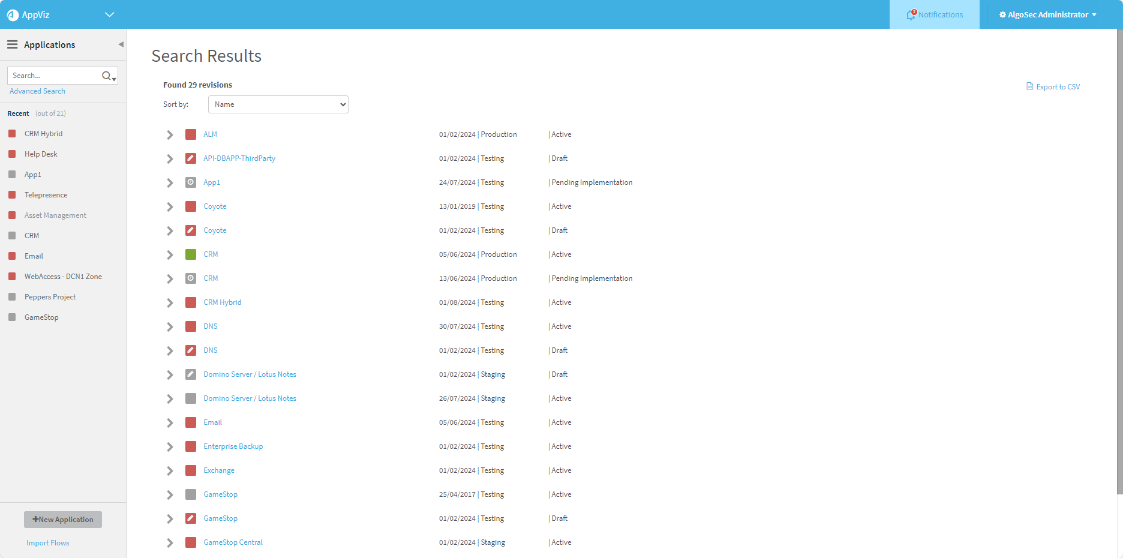The width and height of the screenshot is (1123, 558).
Task: Expand the CRM Hybrid result row
Action: pos(170,303)
